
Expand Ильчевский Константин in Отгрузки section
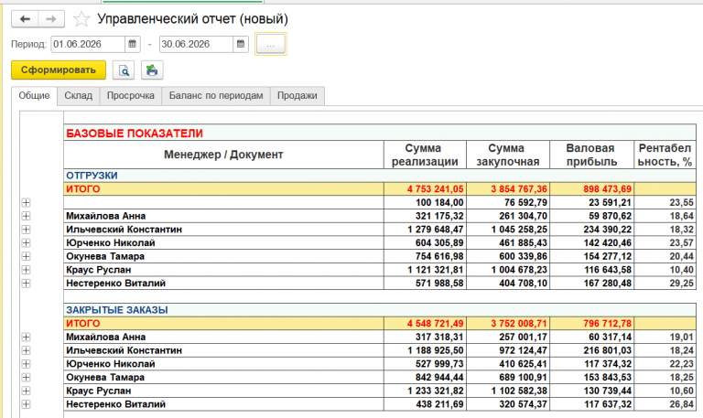click(x=26, y=230)
